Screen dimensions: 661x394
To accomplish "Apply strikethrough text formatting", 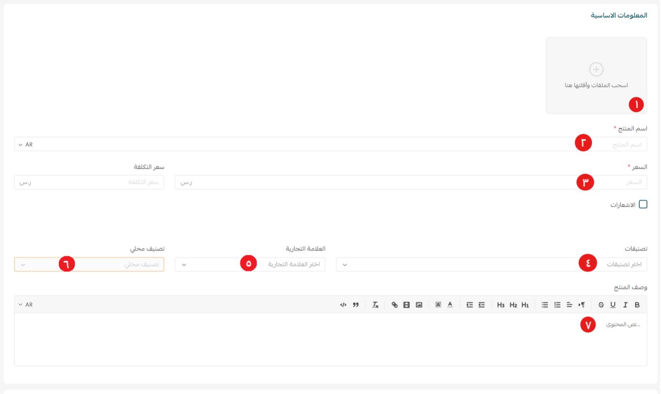I will pyautogui.click(x=601, y=305).
